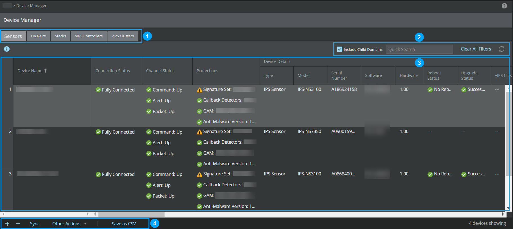Click row 3 Succes... upgrade status icon

pyautogui.click(x=464, y=174)
